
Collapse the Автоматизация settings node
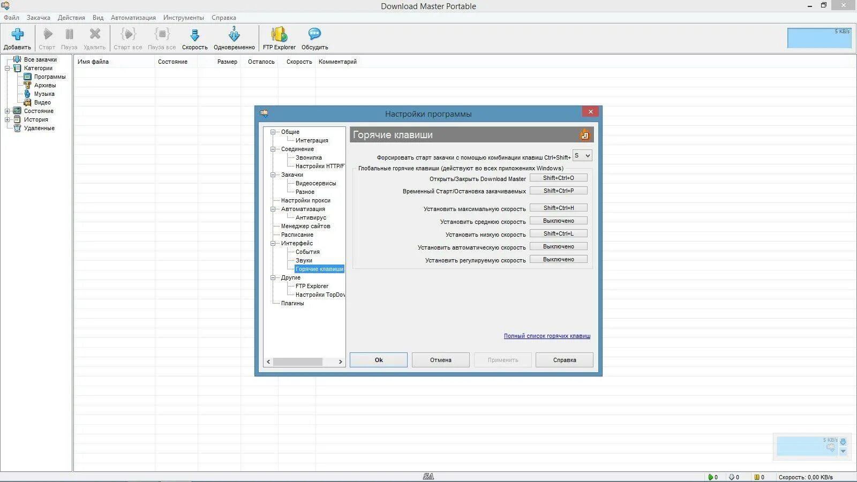(x=273, y=209)
